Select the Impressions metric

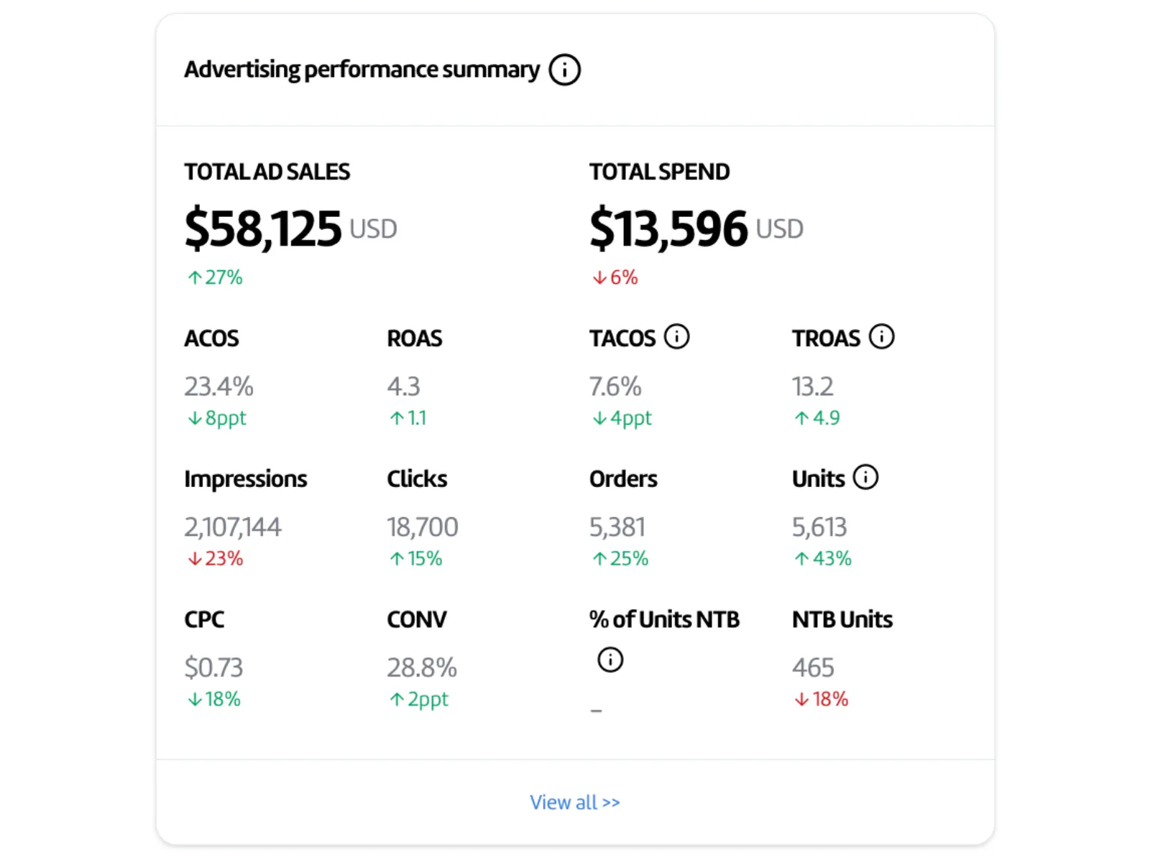(x=246, y=478)
